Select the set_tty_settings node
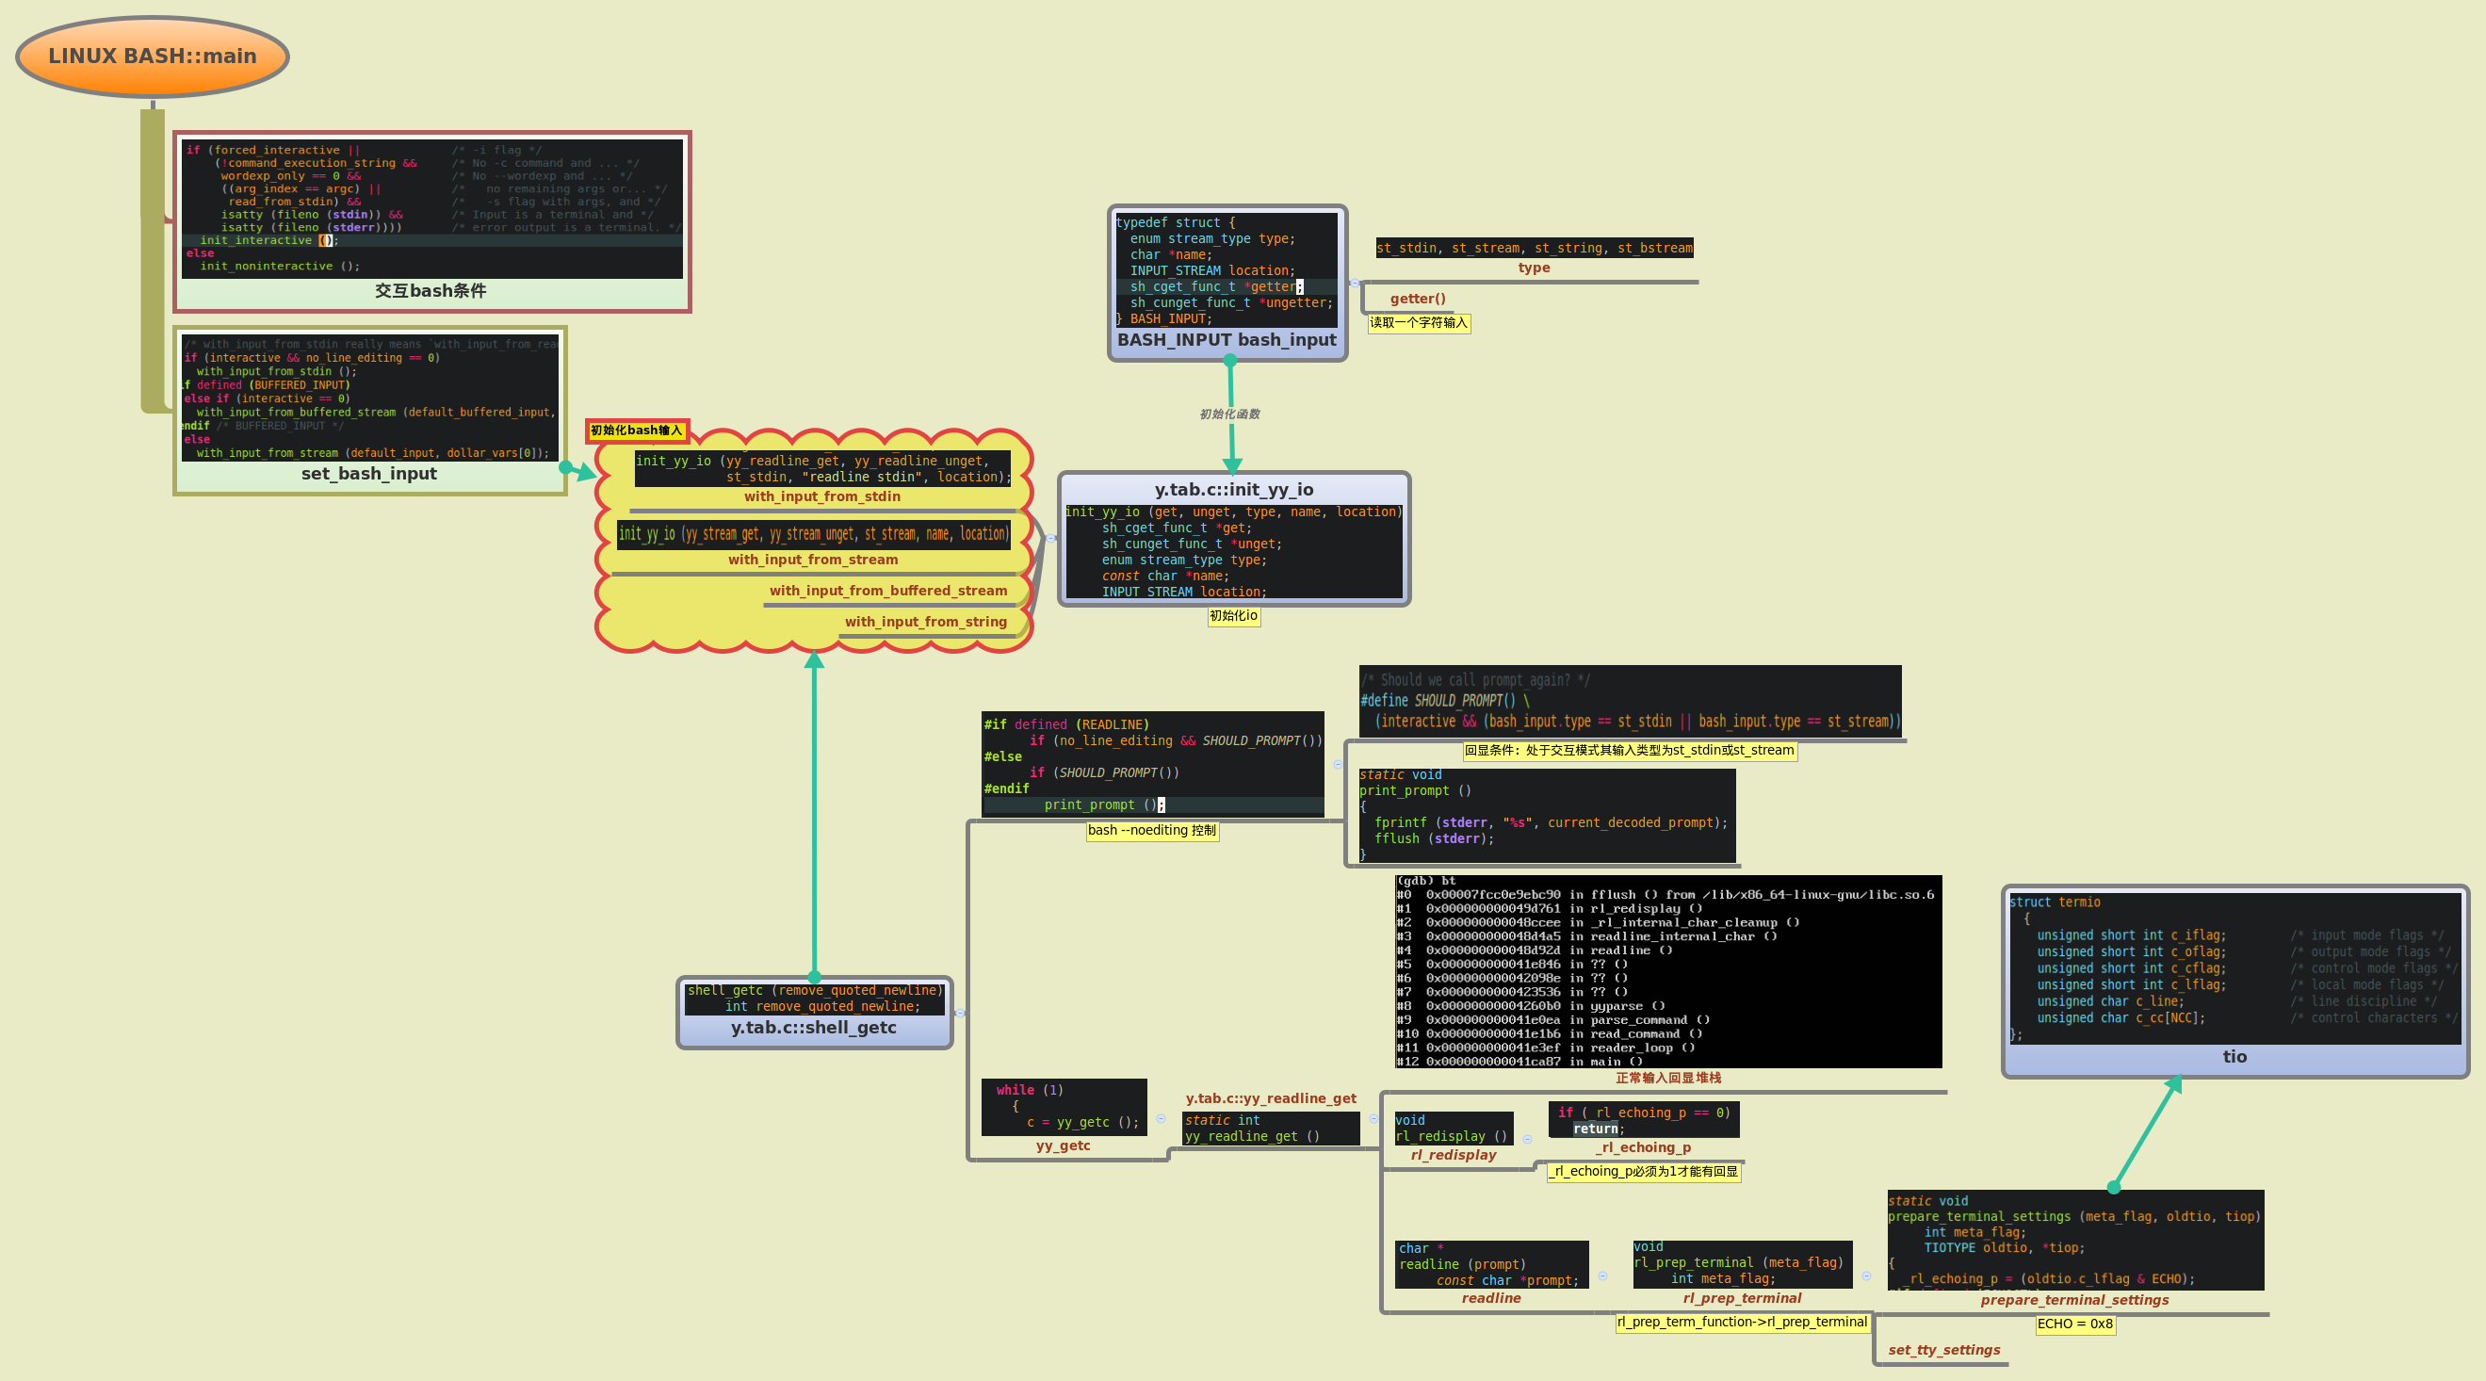2486x1381 pixels. click(x=1943, y=1350)
